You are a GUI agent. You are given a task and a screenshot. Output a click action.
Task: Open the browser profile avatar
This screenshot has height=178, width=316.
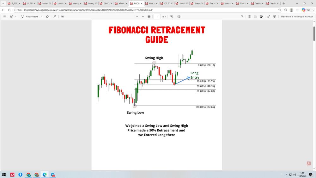[x=291, y=10]
